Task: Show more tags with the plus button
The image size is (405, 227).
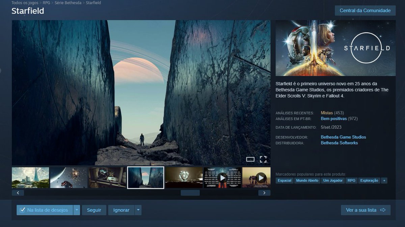Action: pos(384,181)
